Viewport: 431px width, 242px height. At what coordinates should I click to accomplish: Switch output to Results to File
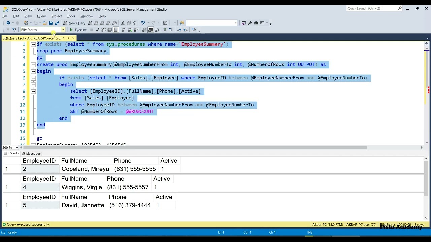(x=157, y=30)
